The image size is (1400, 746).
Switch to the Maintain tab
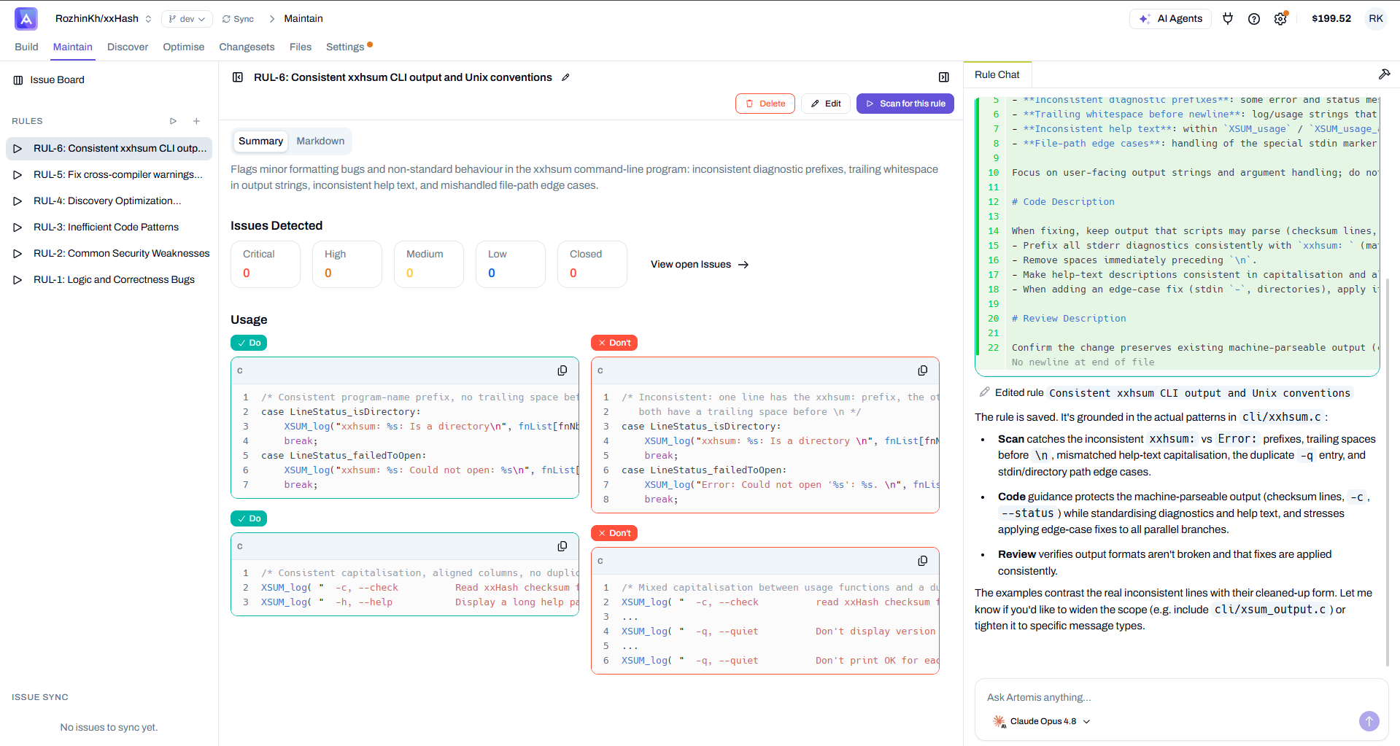pos(73,47)
